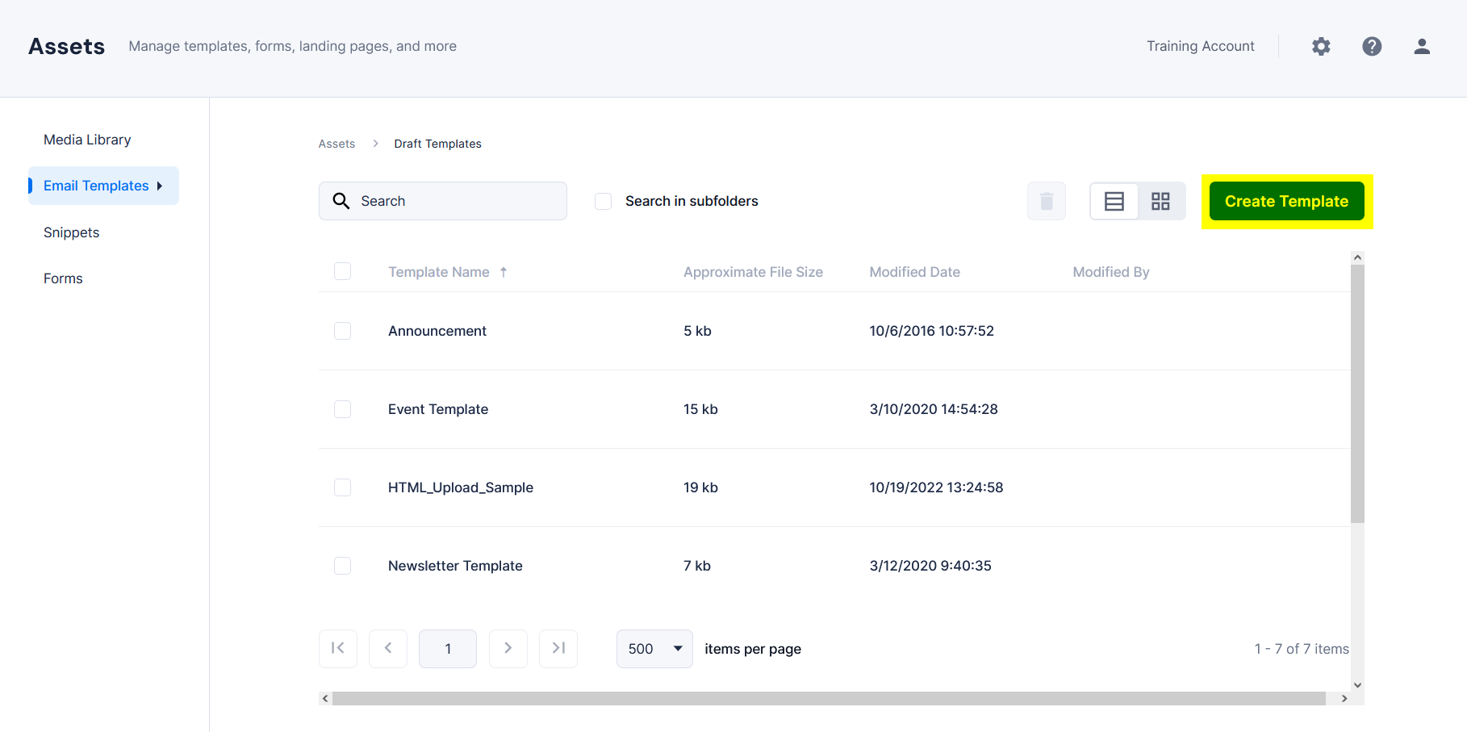The image size is (1467, 732).
Task: Click the horizontal scrollbar right arrow
Action: coord(1344,698)
